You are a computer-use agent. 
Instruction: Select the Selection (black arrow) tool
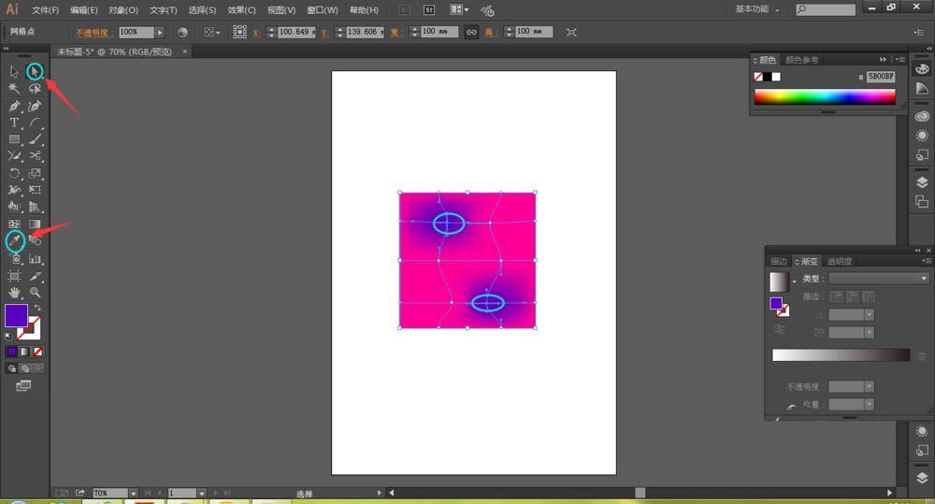pyautogui.click(x=14, y=72)
